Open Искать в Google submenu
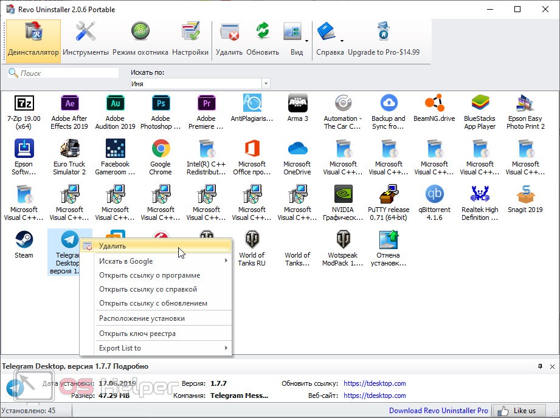The image size is (560, 418). (x=126, y=261)
